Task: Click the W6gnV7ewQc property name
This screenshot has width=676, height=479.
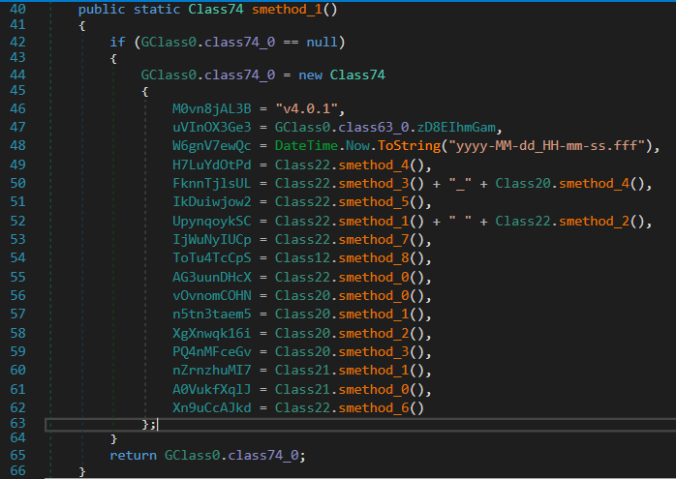Action: [212, 145]
